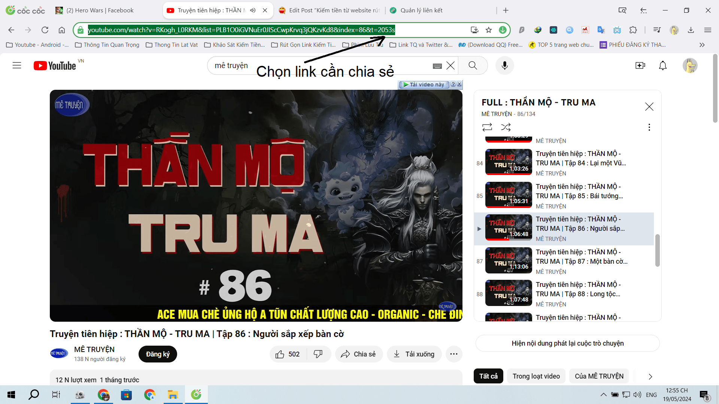This screenshot has height=404, width=719.
Task: Reload the page in browser toolbar
Action: [x=45, y=30]
